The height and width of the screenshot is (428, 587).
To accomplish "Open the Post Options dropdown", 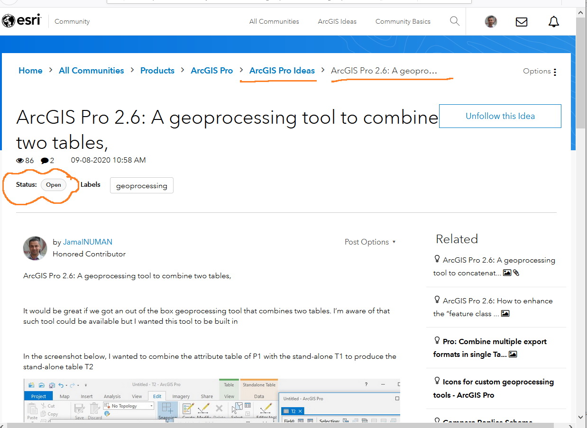I will [x=370, y=242].
